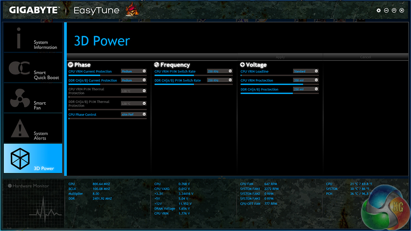Click the Frequency section icon
Image resolution: width=411 pixels, height=231 pixels.
tap(157, 65)
